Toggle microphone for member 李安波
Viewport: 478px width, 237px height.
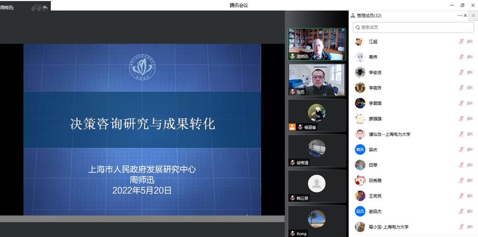[461, 73]
